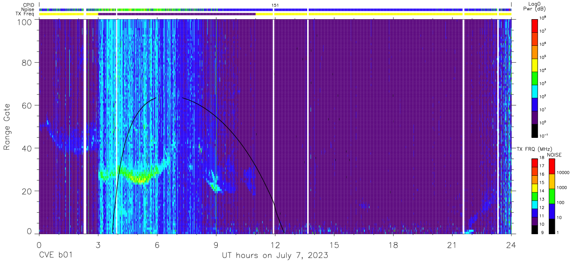Viewport: 575px width, 265px height.
Task: Click the '6' tick on the UT hours axis
Action: tap(157, 244)
